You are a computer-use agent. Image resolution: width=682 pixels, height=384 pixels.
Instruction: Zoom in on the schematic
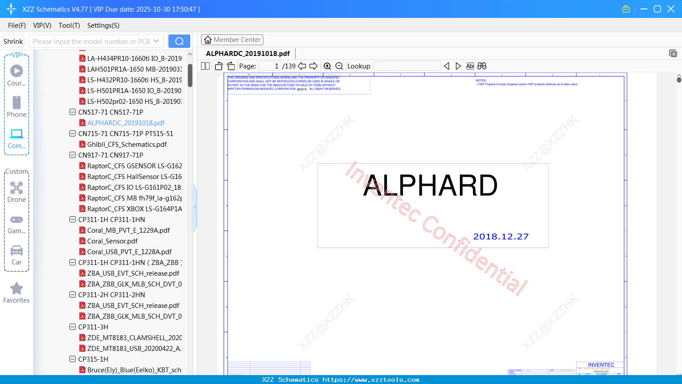[x=327, y=66]
